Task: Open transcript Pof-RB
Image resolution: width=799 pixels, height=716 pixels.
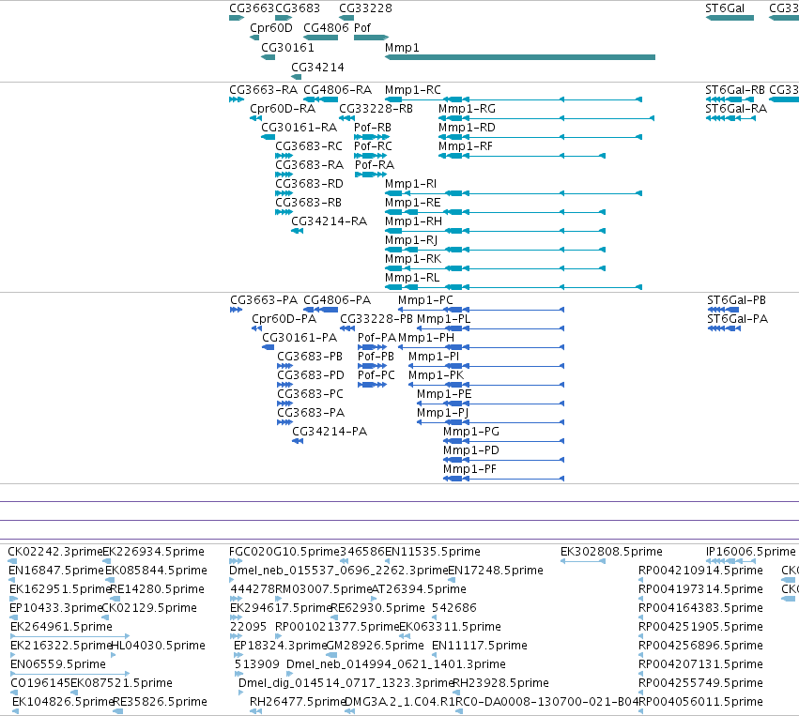Action: [x=373, y=128]
